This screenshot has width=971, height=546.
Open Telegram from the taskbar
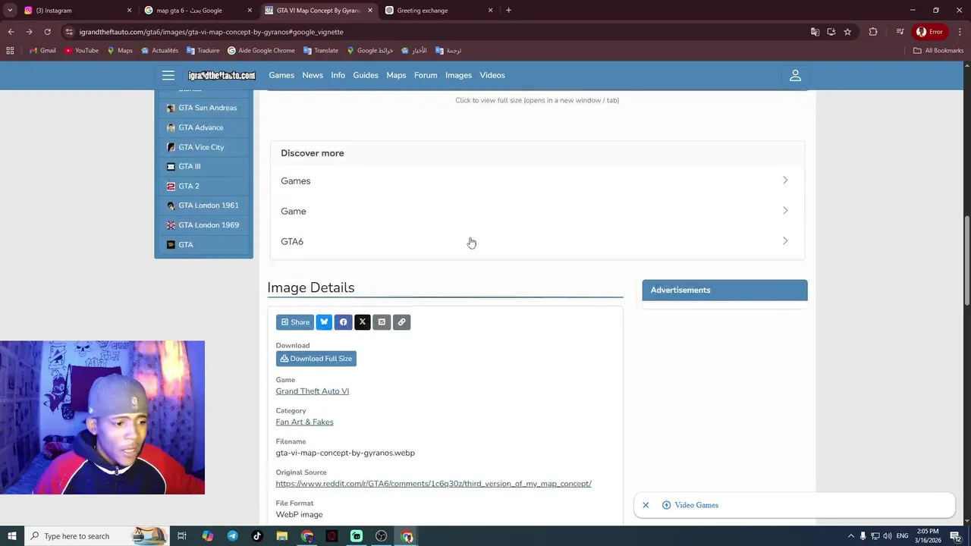pos(232,536)
